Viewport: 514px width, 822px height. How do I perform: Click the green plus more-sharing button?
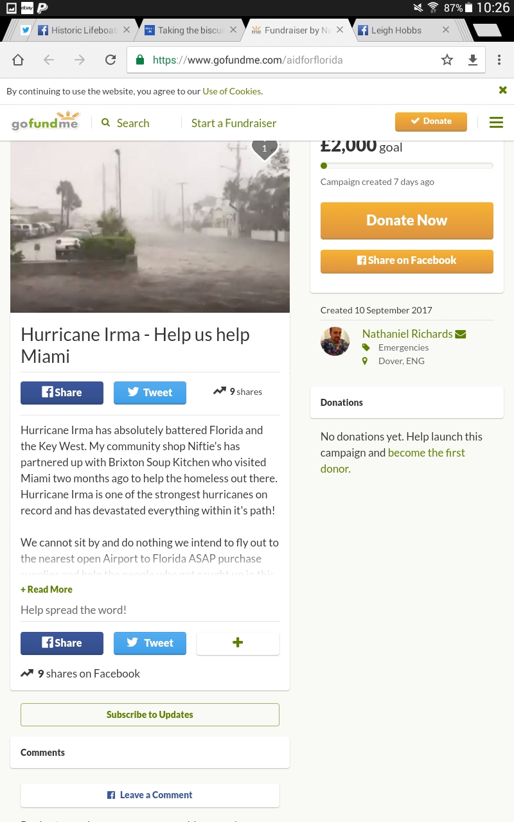[x=238, y=643]
